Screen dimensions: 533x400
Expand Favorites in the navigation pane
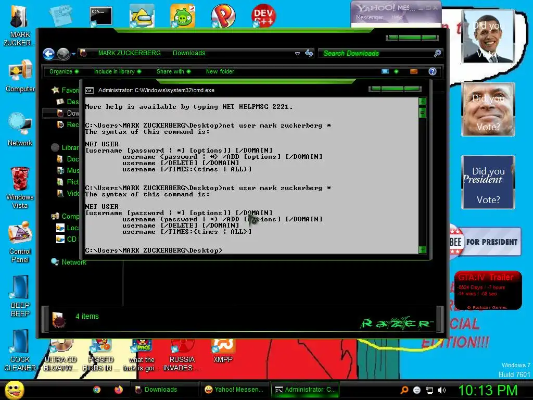pyautogui.click(x=65, y=90)
